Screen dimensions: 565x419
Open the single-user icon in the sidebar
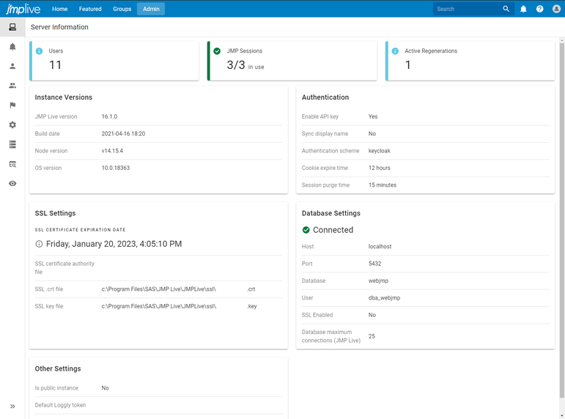(12, 66)
